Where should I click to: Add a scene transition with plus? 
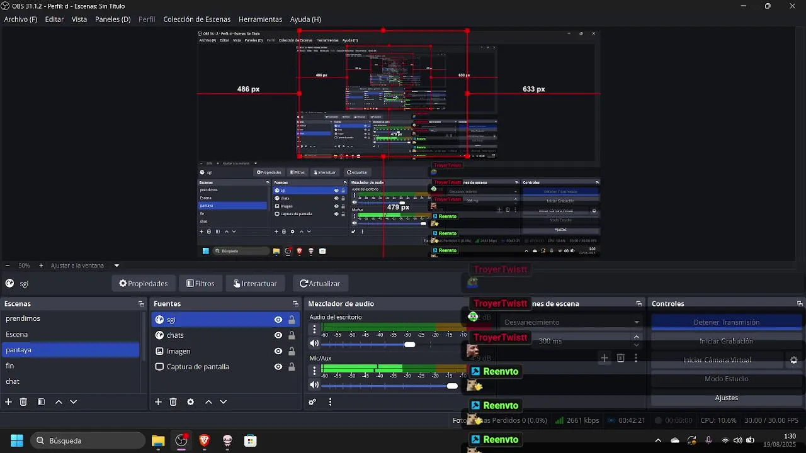[604, 358]
